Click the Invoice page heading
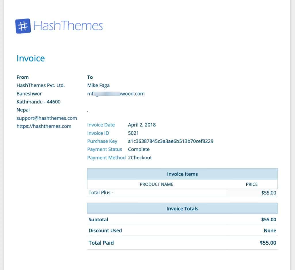The height and width of the screenshot is (270, 295). click(x=31, y=58)
